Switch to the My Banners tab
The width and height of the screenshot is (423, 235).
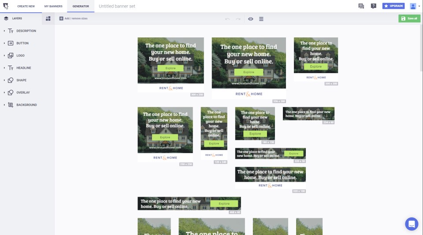[x=53, y=6]
